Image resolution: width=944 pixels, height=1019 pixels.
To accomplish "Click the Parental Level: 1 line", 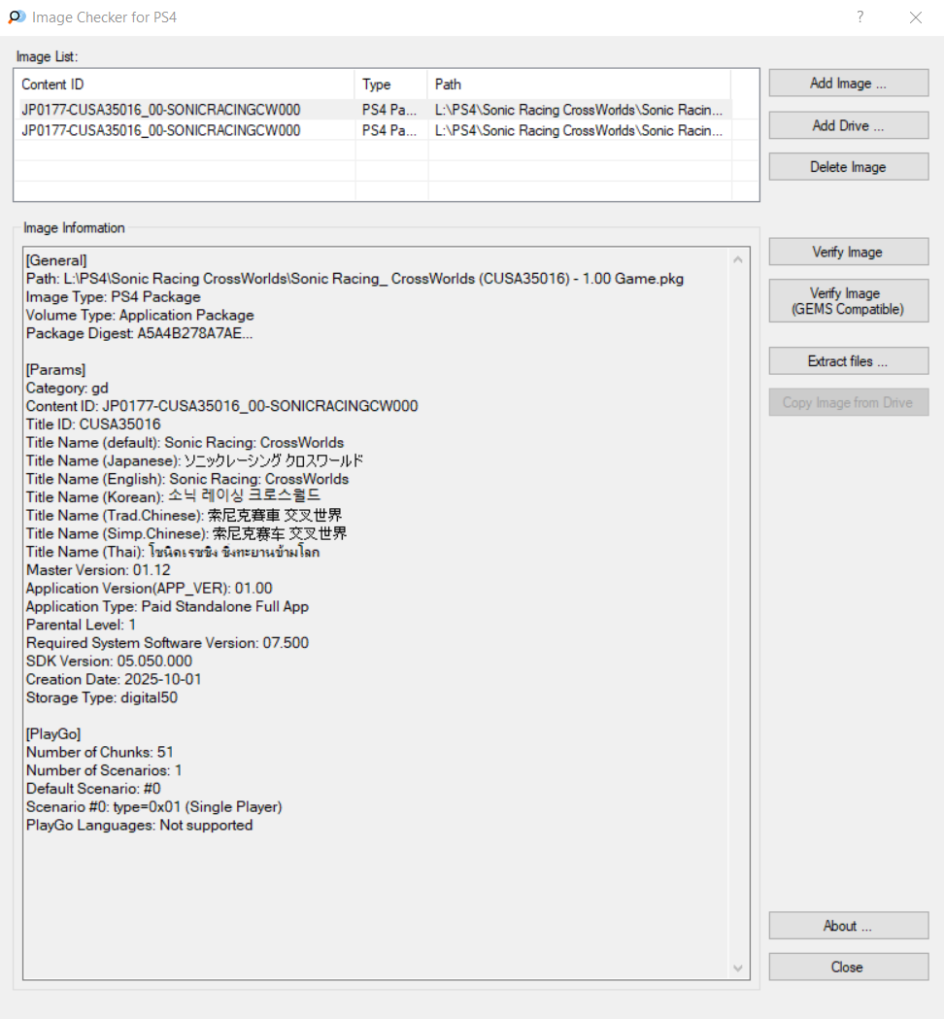I will click(x=81, y=625).
